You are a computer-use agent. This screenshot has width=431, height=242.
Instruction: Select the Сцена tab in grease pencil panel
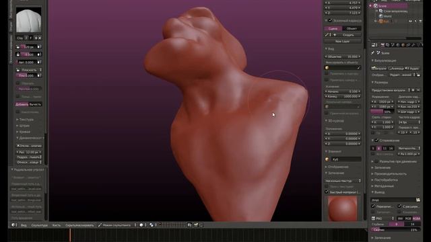tap(333, 28)
